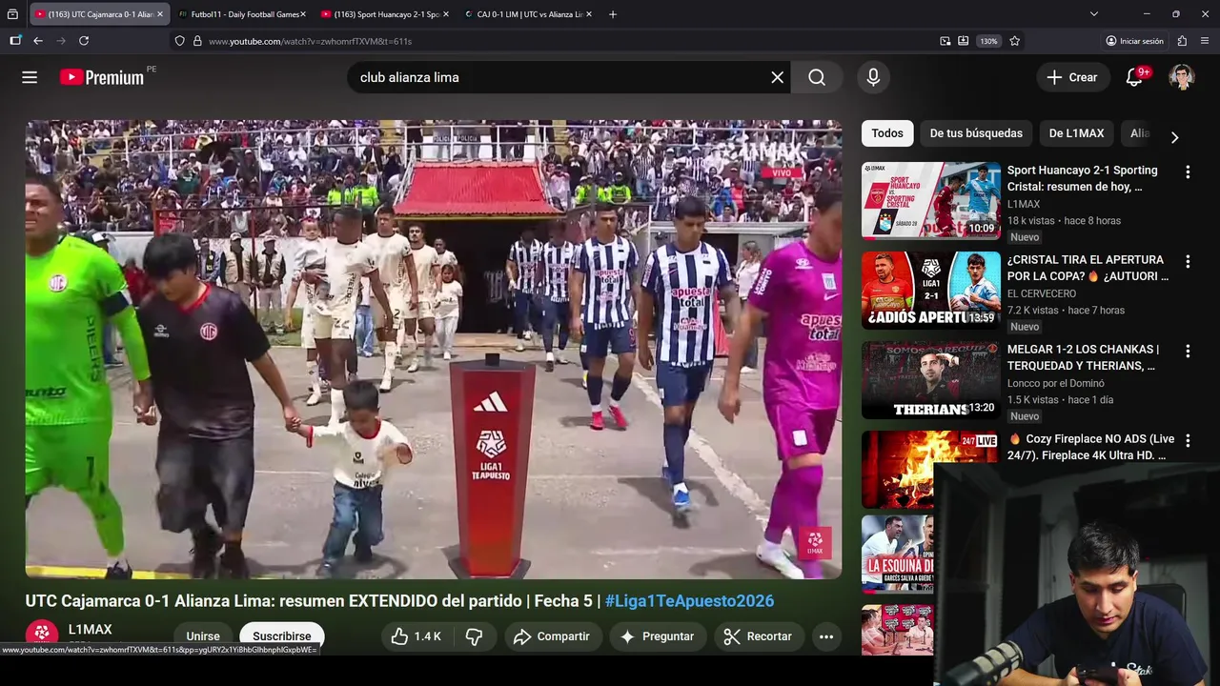This screenshot has height=686, width=1220.
Task: Open Melgar 1-2 Los Chankas video title
Action: 1084,357
